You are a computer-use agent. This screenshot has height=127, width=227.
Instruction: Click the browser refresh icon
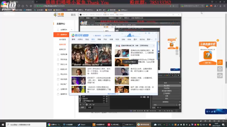click(x=19, y=6)
